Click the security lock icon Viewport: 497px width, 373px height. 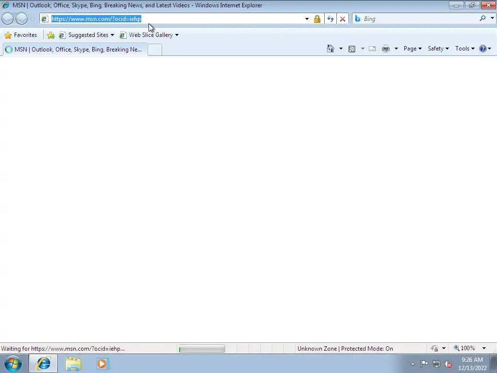[317, 19]
